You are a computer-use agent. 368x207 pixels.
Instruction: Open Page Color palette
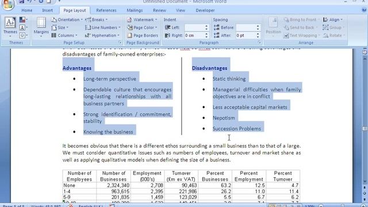(x=142, y=28)
